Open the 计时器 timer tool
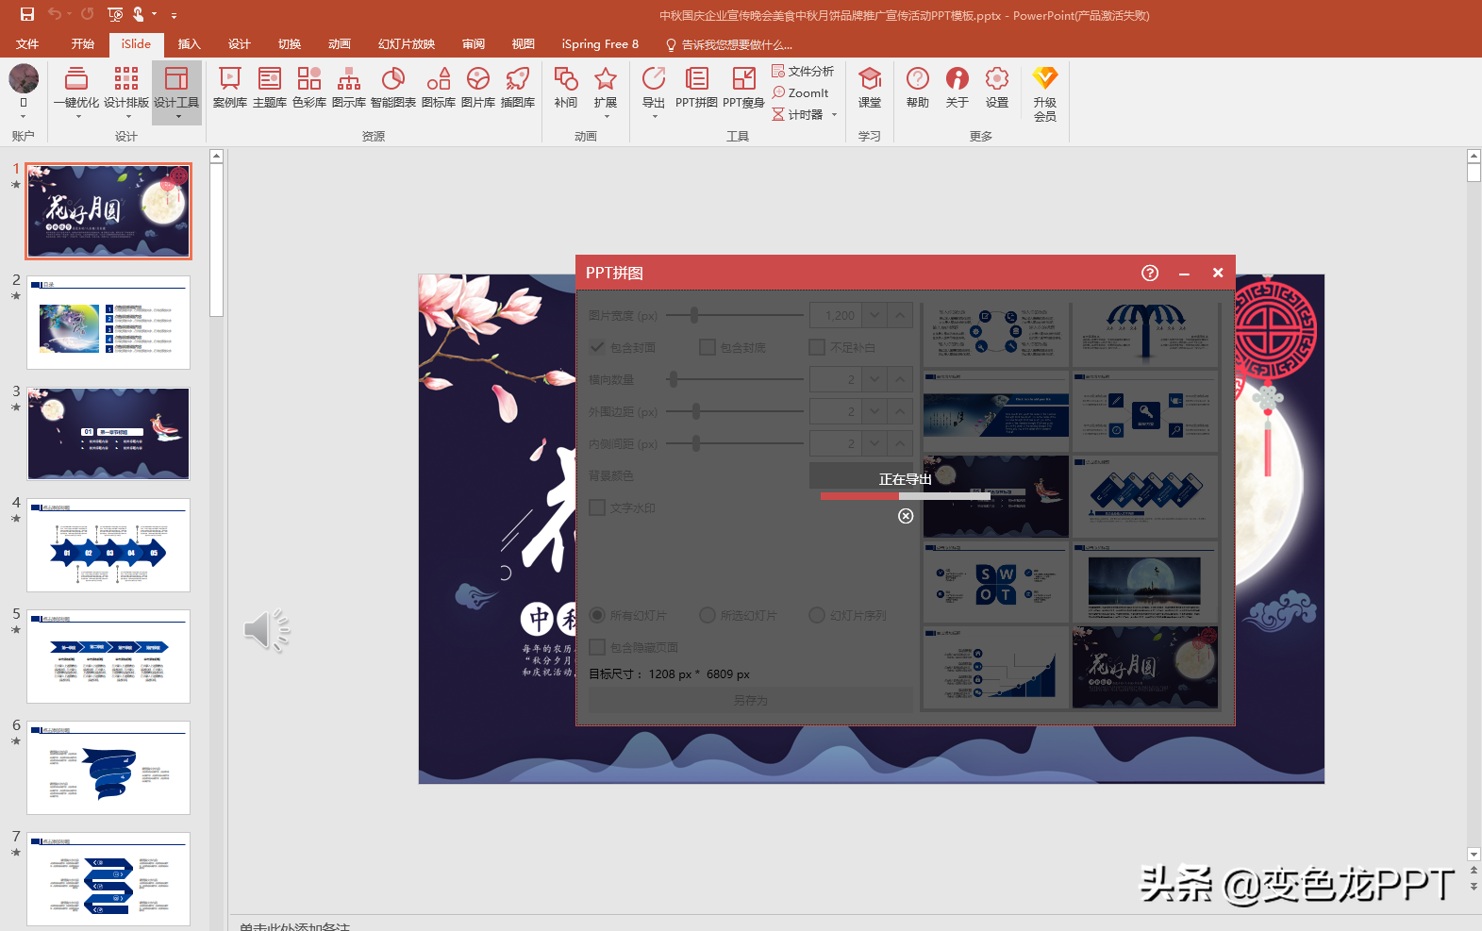 click(797, 115)
